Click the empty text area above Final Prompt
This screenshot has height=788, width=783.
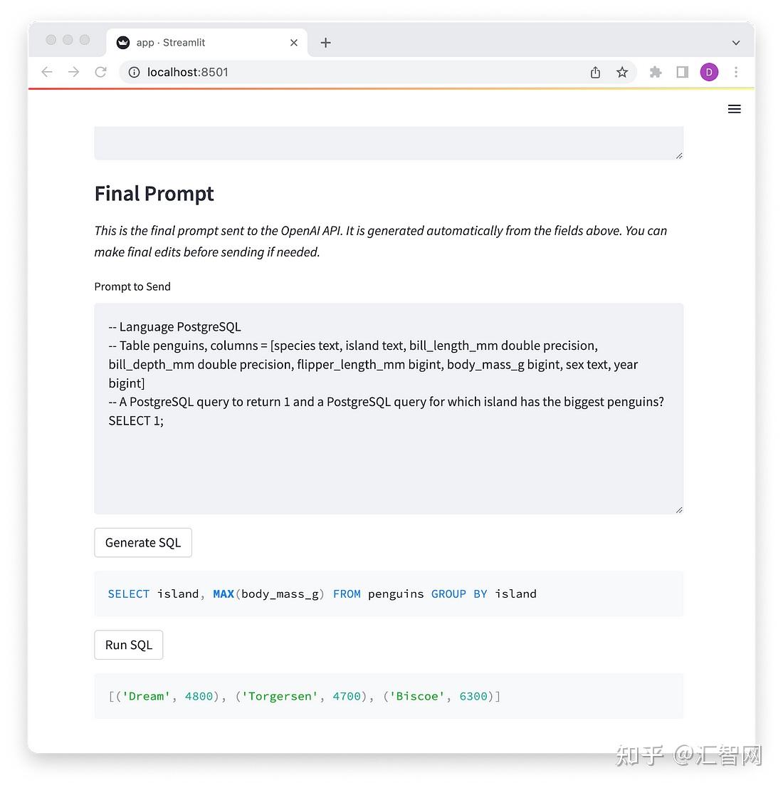[389, 143]
